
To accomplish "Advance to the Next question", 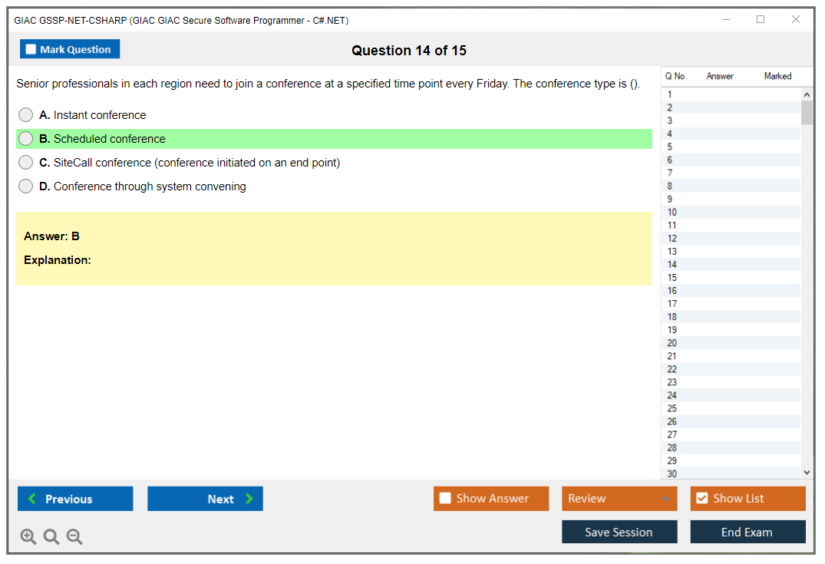I will pos(205,499).
